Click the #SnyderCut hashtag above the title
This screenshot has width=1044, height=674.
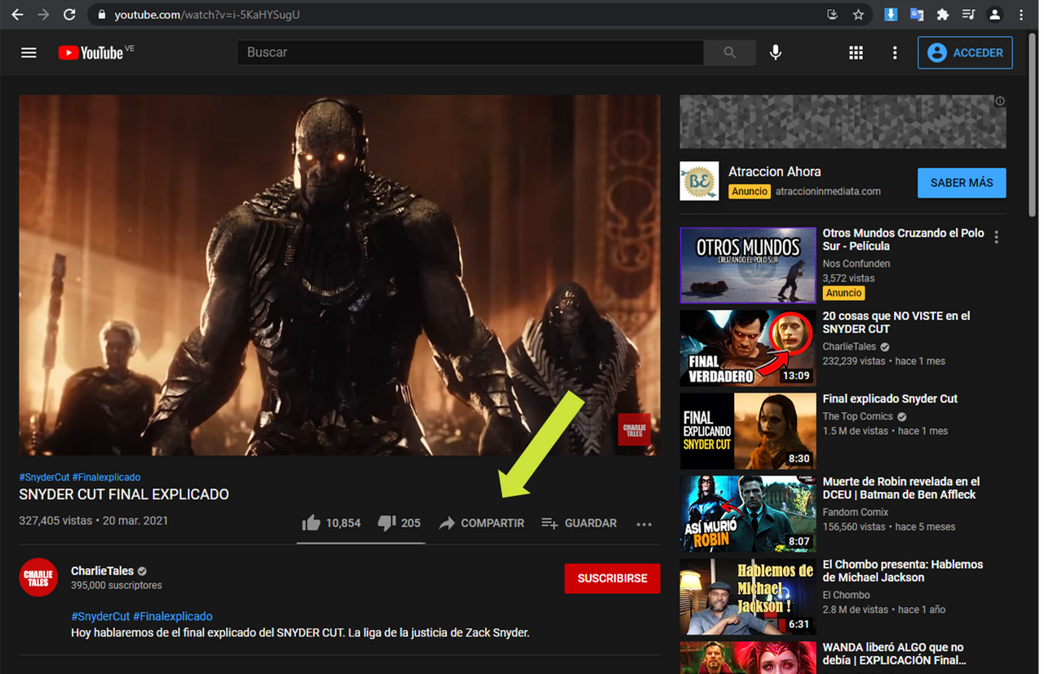coord(44,477)
